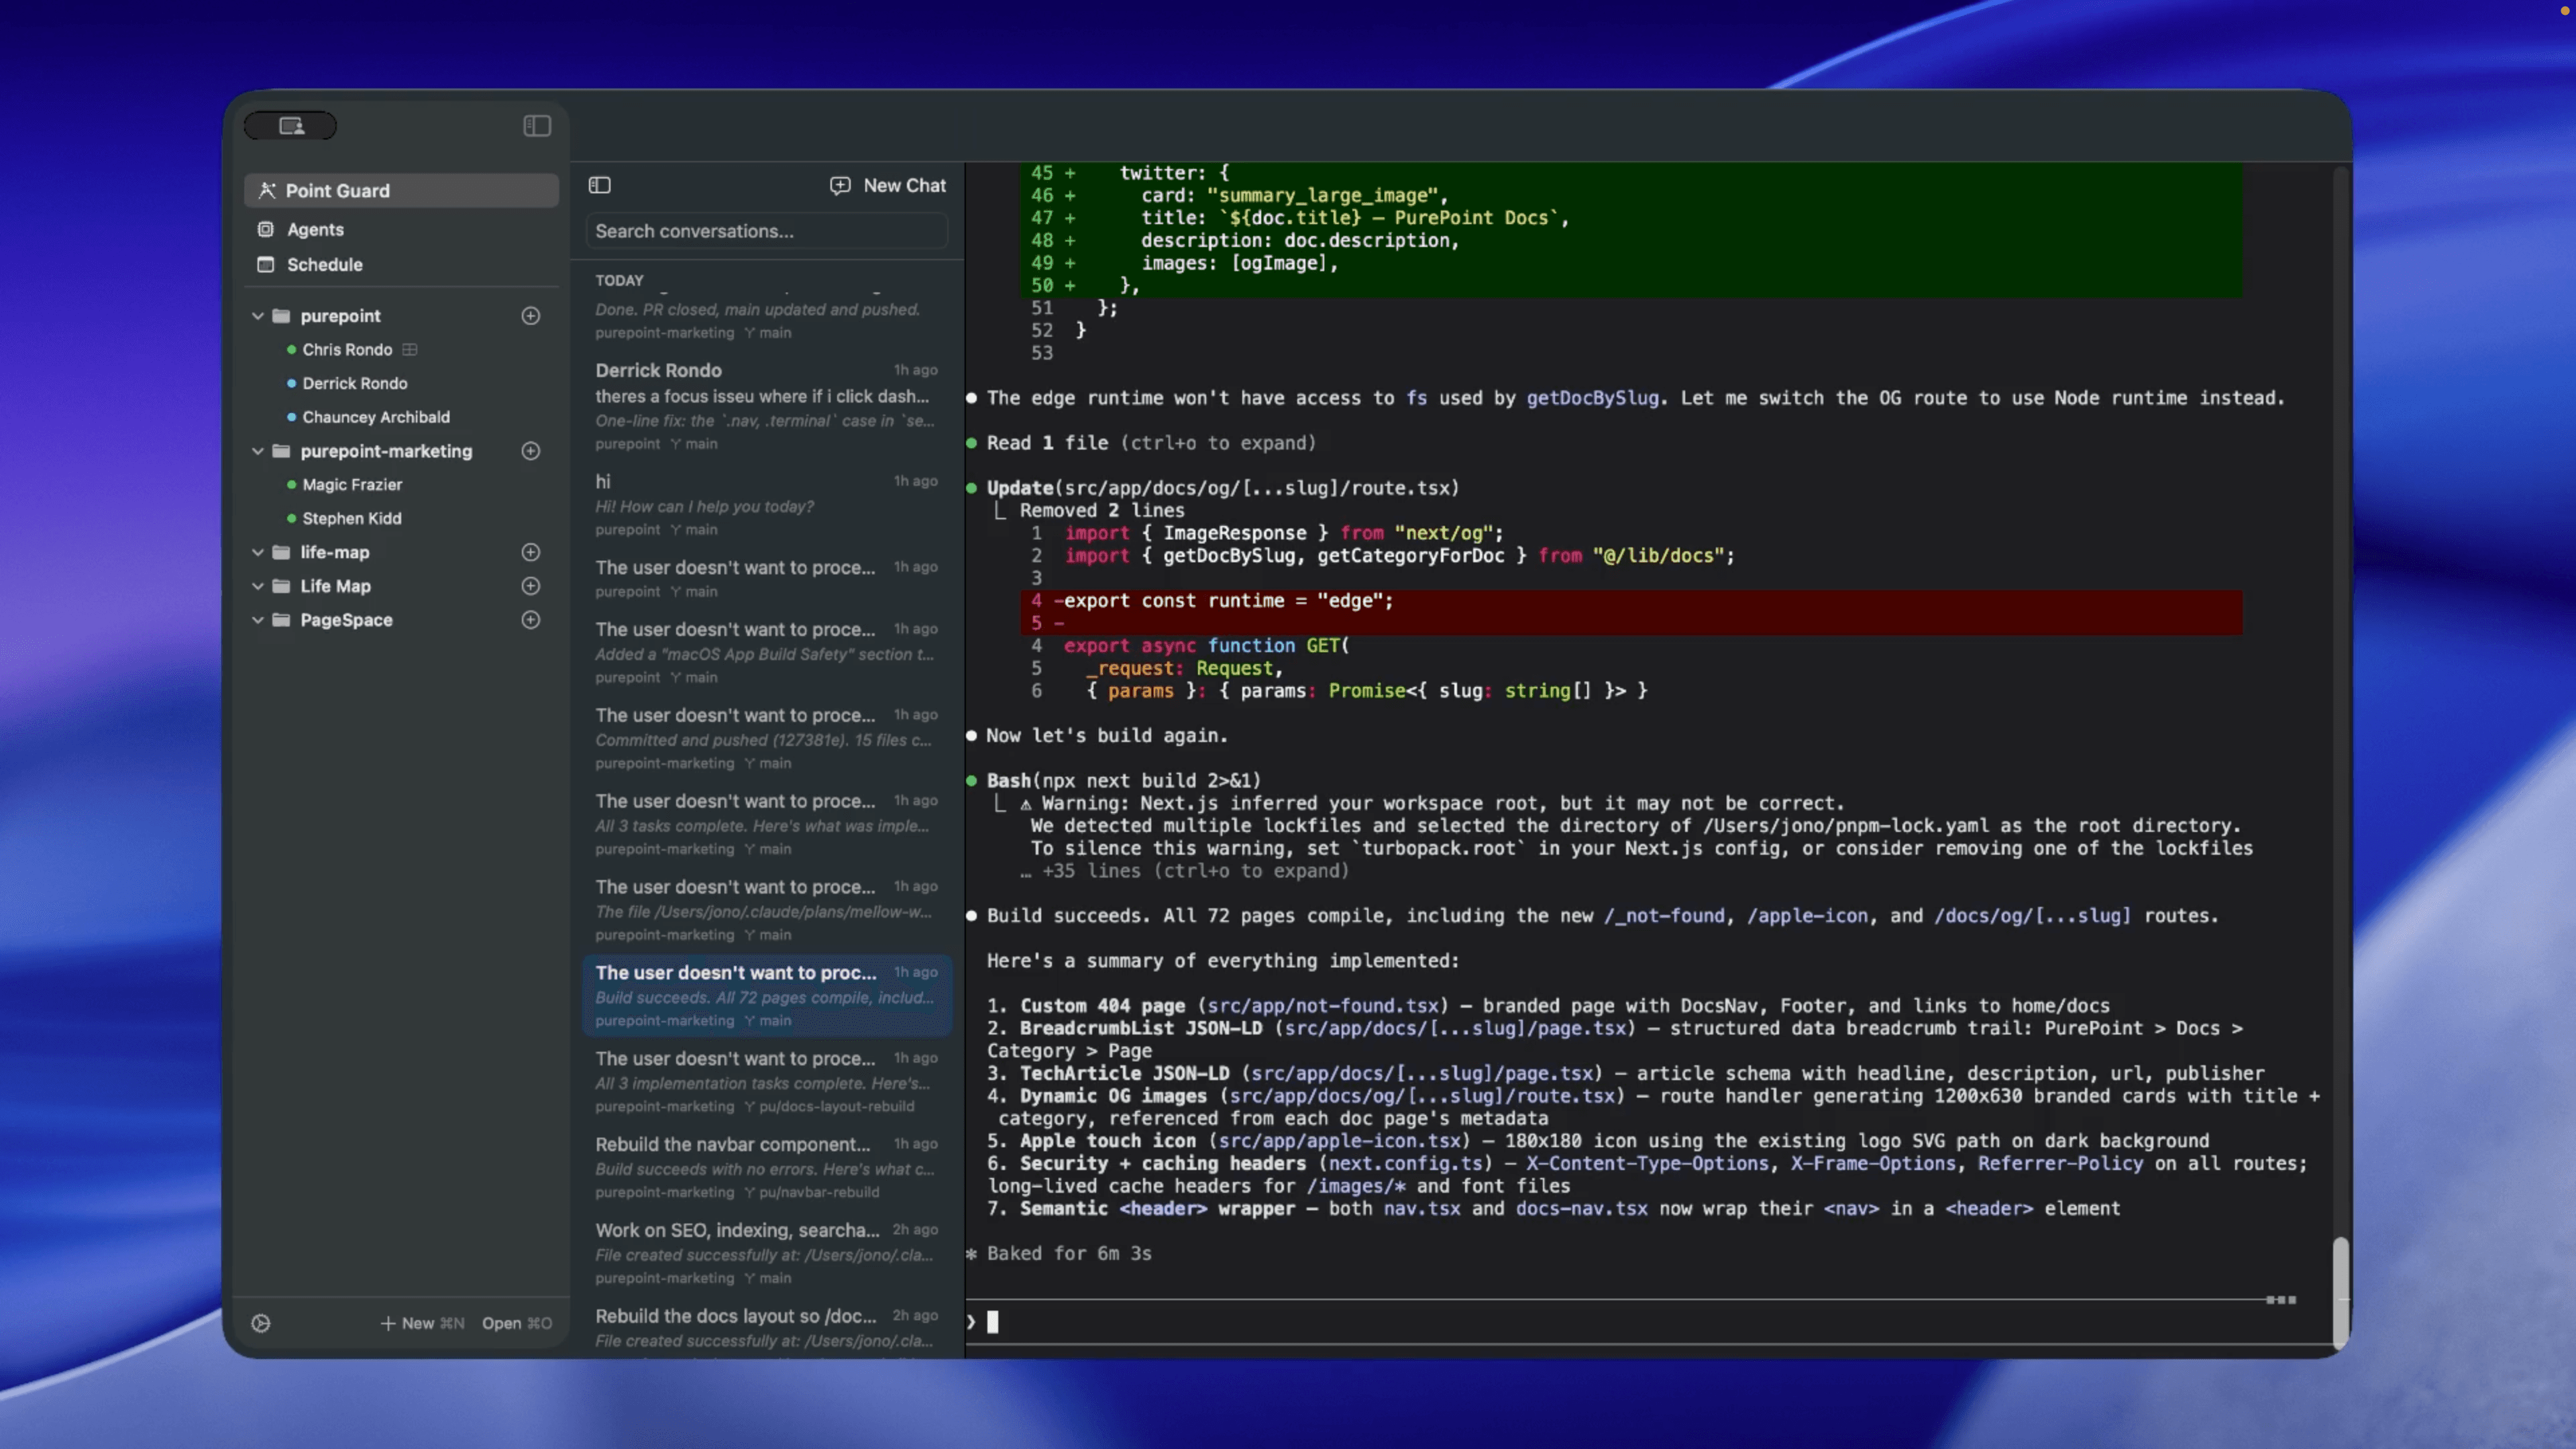Open conversation 'Committed and pushed (127381e)'
This screenshot has width=2576, height=1449.
click(x=767, y=738)
